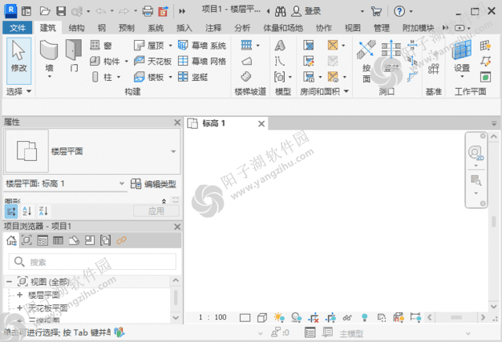The width and height of the screenshot is (502, 342).
Task: Toggle crop view icon in view control bar
Action: click(x=314, y=318)
